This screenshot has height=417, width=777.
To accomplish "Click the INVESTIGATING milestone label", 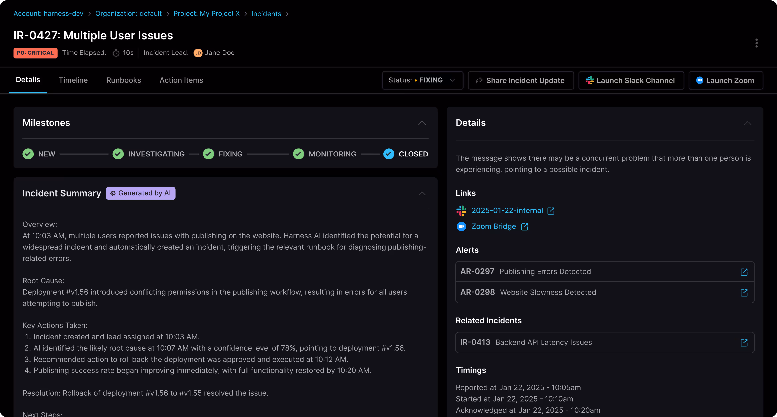I will pyautogui.click(x=156, y=154).
